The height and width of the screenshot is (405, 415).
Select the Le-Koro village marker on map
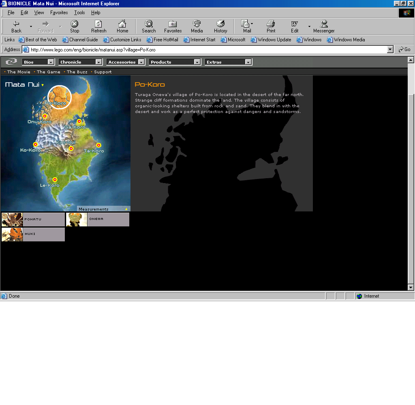pos(55,180)
